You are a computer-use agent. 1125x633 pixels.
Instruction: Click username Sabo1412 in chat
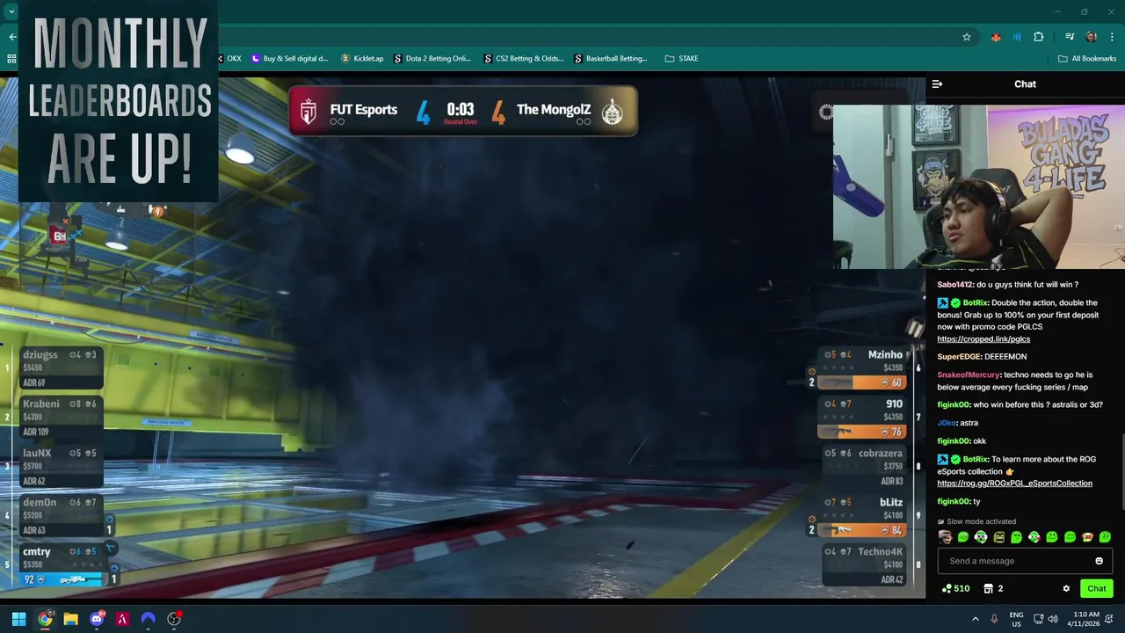[x=955, y=285]
